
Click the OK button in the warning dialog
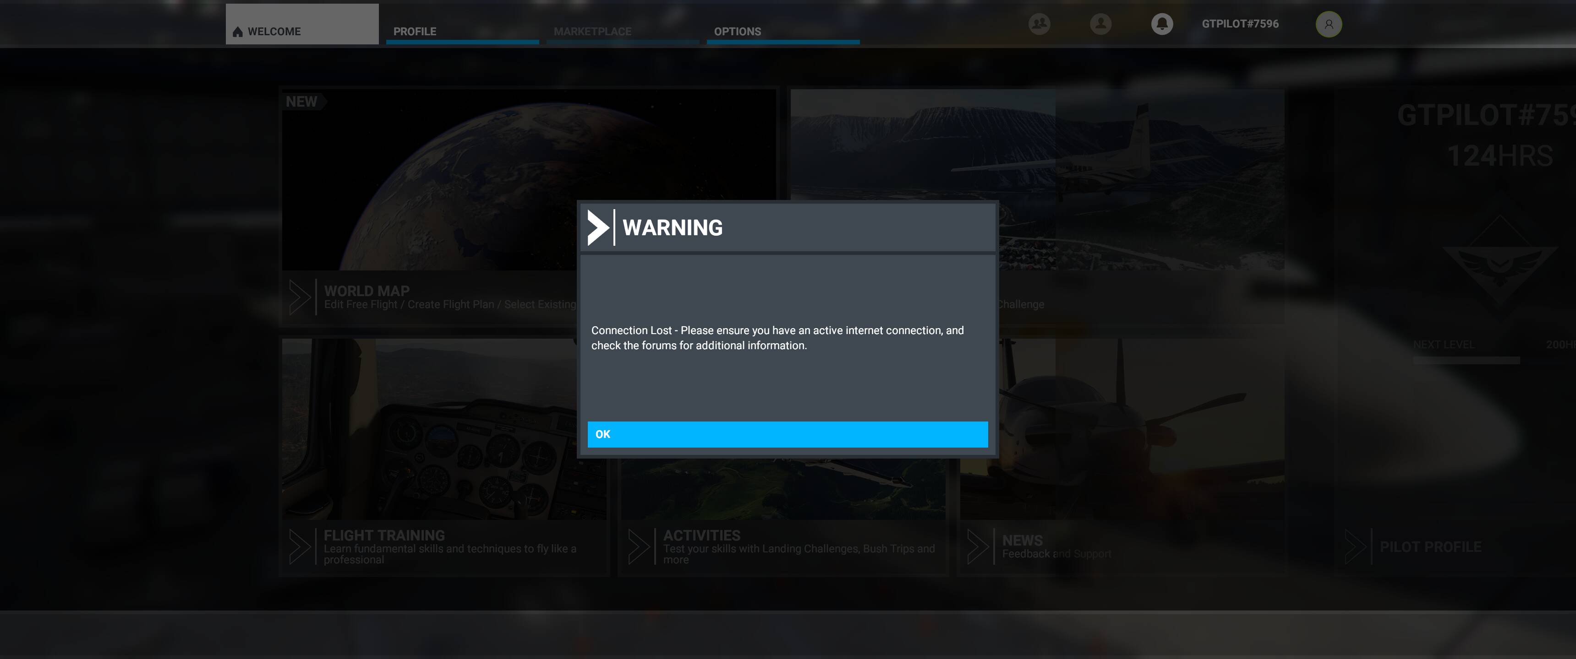click(x=788, y=434)
